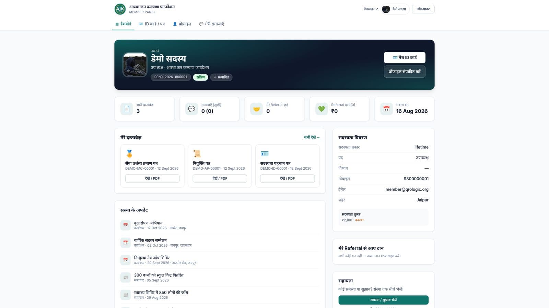Click the समस्या / सुझाव भेजें button

(383, 300)
